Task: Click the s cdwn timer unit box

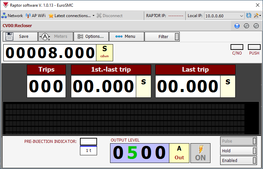Action: pos(104,53)
